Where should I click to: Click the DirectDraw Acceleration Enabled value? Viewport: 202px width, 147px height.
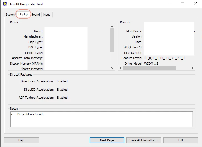click(x=62, y=81)
